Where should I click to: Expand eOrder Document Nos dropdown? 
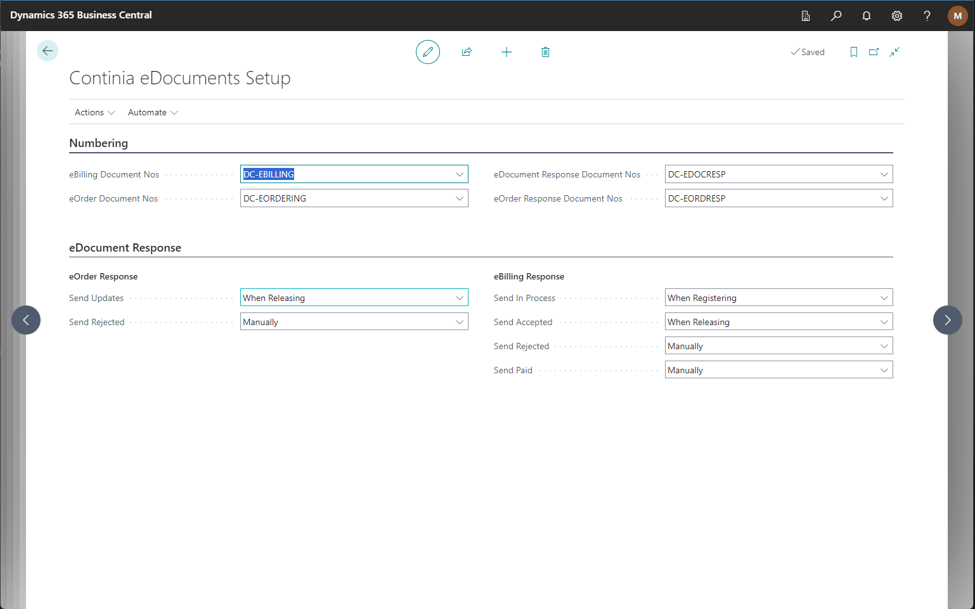click(x=460, y=198)
